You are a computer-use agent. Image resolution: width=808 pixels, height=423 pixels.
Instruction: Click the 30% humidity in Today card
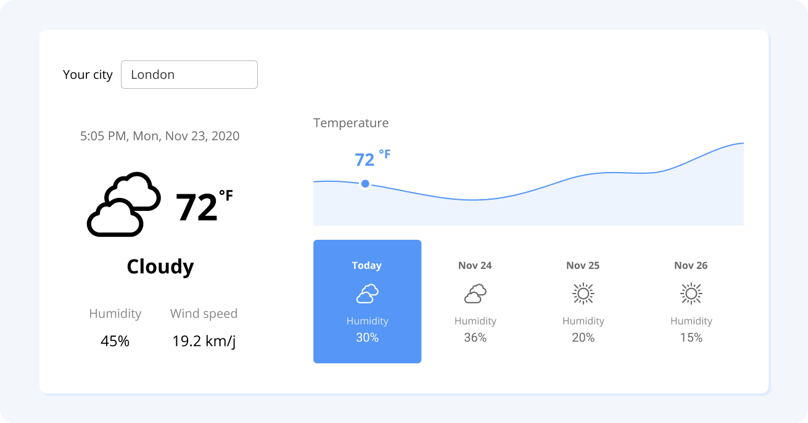pos(367,337)
